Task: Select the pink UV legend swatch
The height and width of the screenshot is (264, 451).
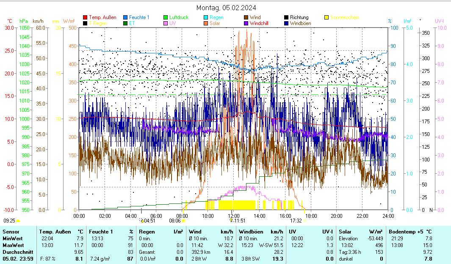Action: coord(166,23)
